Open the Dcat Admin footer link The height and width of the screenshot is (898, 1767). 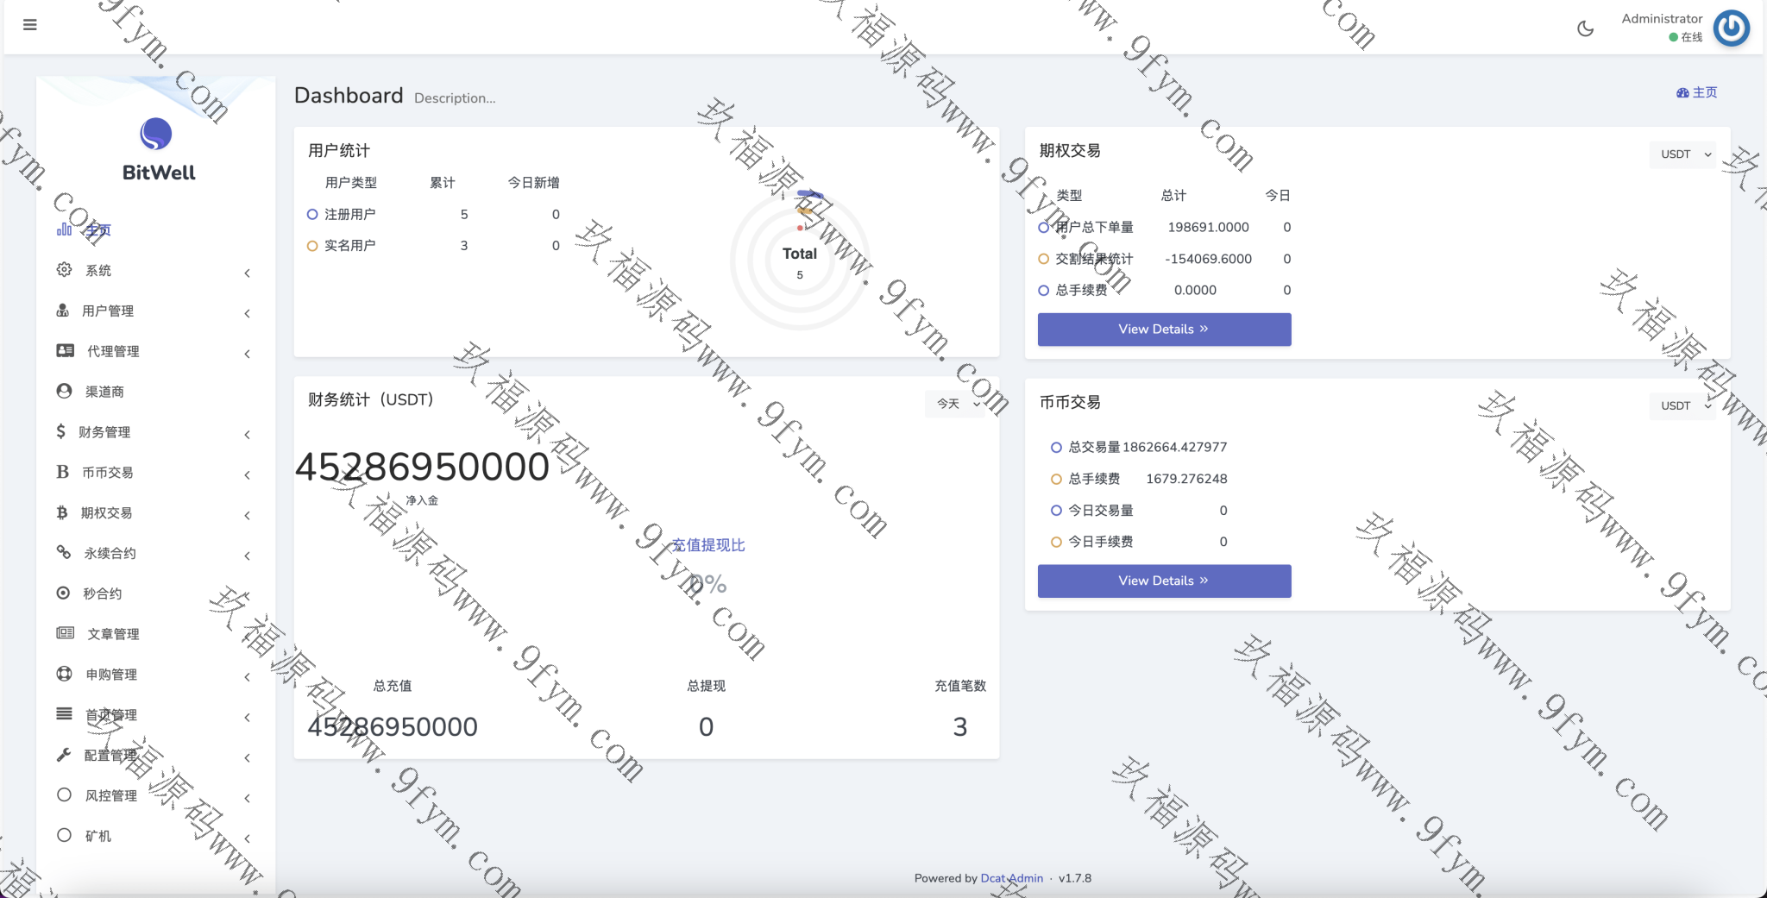tap(1011, 878)
